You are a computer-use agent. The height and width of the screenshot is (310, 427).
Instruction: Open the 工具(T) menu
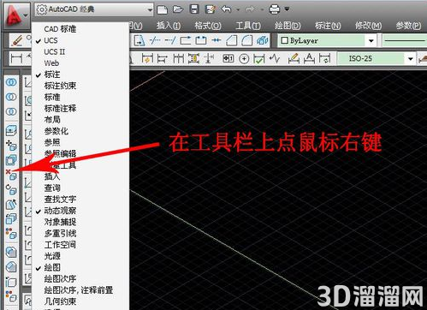click(x=248, y=26)
